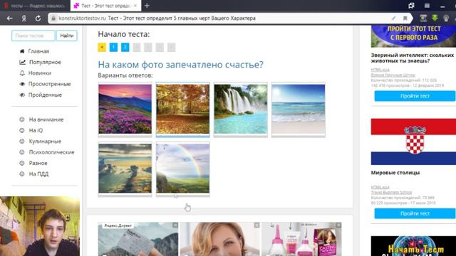The width and height of the screenshot is (456, 256).
Task: Open the Разное category
Action: point(38,163)
